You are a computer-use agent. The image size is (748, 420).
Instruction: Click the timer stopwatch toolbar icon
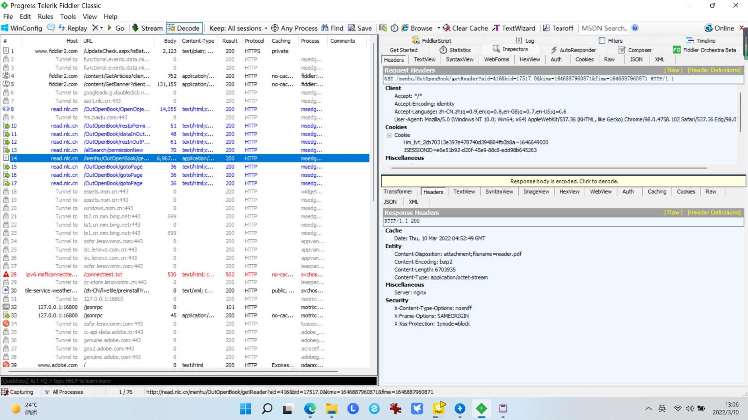[x=394, y=28]
